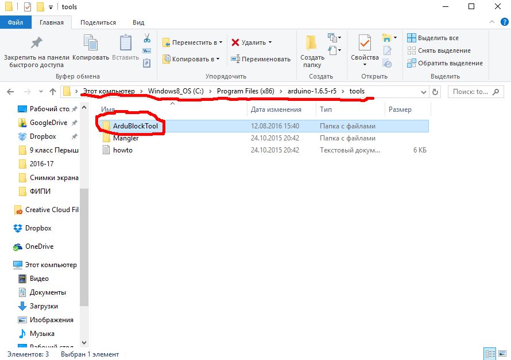Click the Refresh button beside address bar
Viewport: 511px width, 360px height.
coord(435,92)
